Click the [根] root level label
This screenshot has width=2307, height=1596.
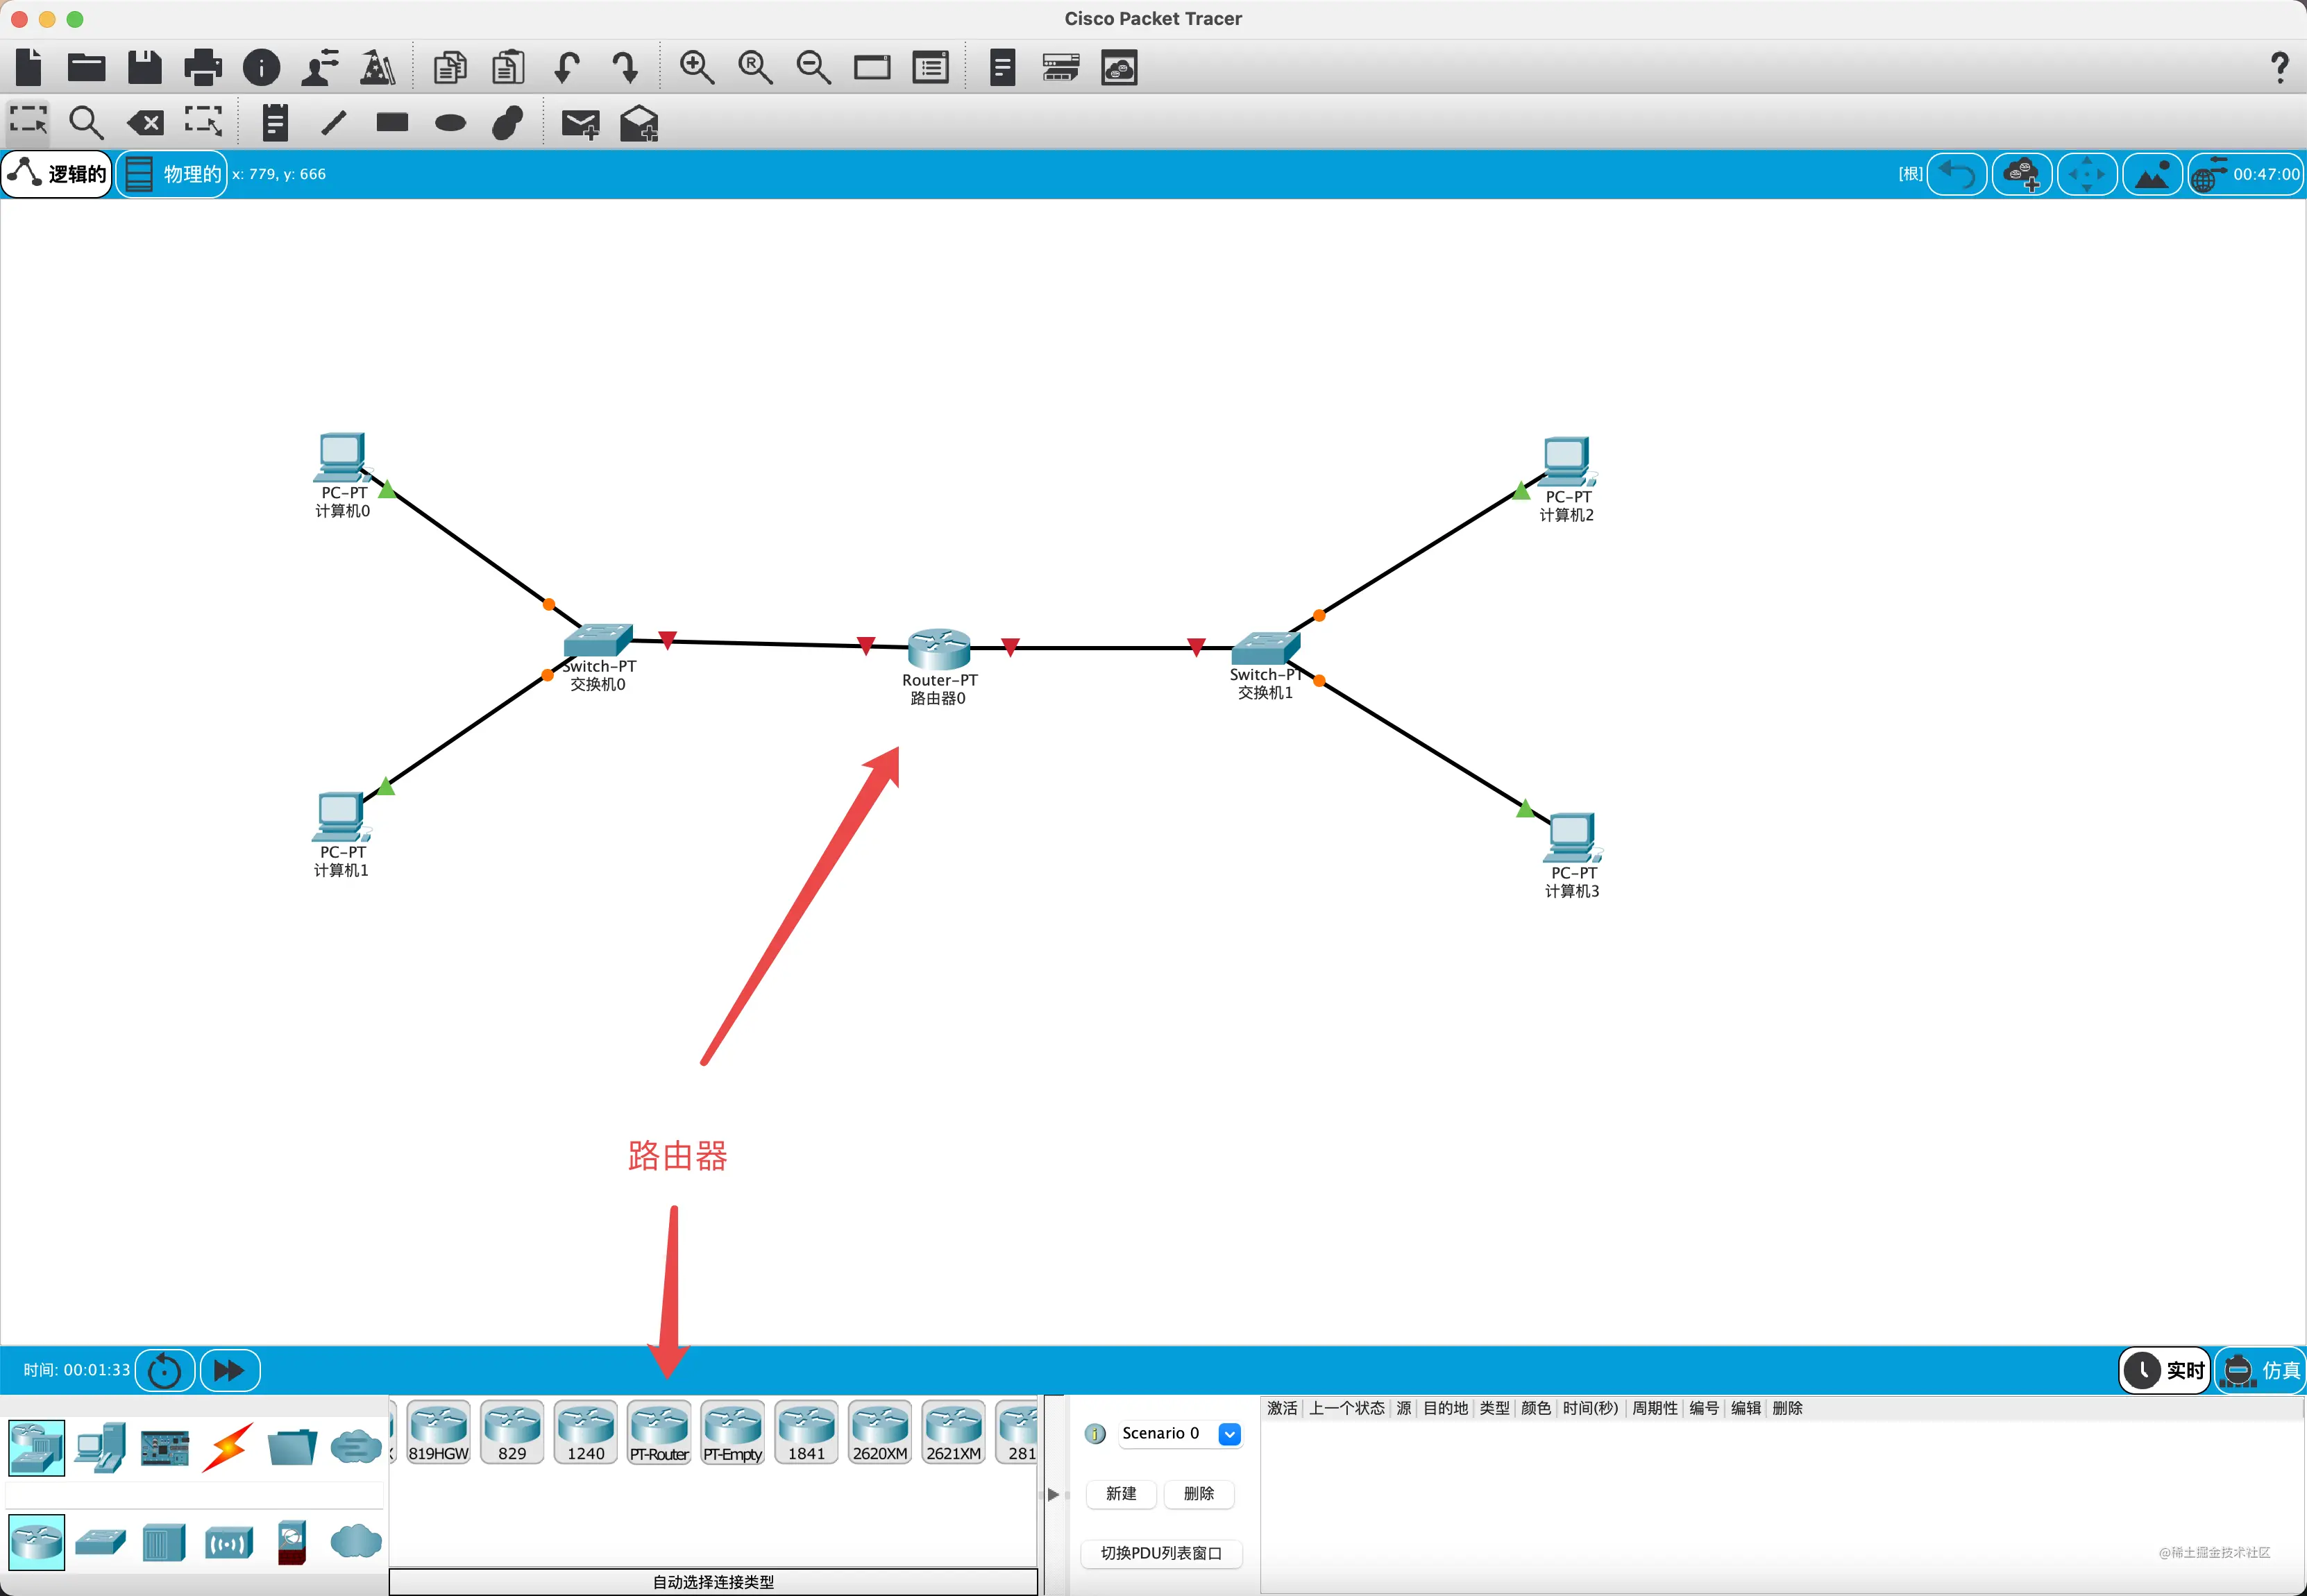tap(1910, 174)
